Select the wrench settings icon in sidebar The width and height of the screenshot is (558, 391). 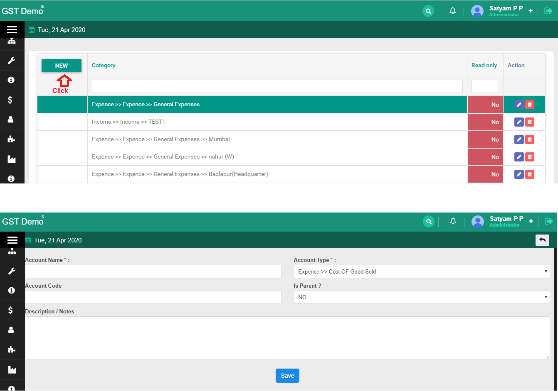coord(12,61)
